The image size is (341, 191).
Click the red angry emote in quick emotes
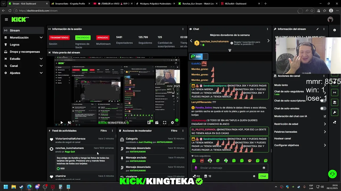[202, 160]
